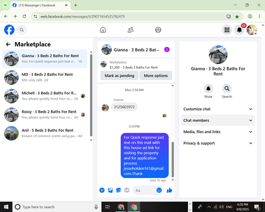Expand the Chat members section
The height and width of the screenshot is (212, 265).
tap(218, 120)
